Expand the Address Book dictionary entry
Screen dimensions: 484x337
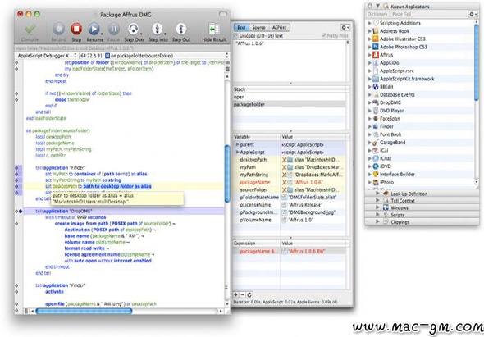click(369, 31)
